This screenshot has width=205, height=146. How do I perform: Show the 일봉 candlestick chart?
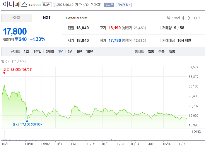(151, 51)
